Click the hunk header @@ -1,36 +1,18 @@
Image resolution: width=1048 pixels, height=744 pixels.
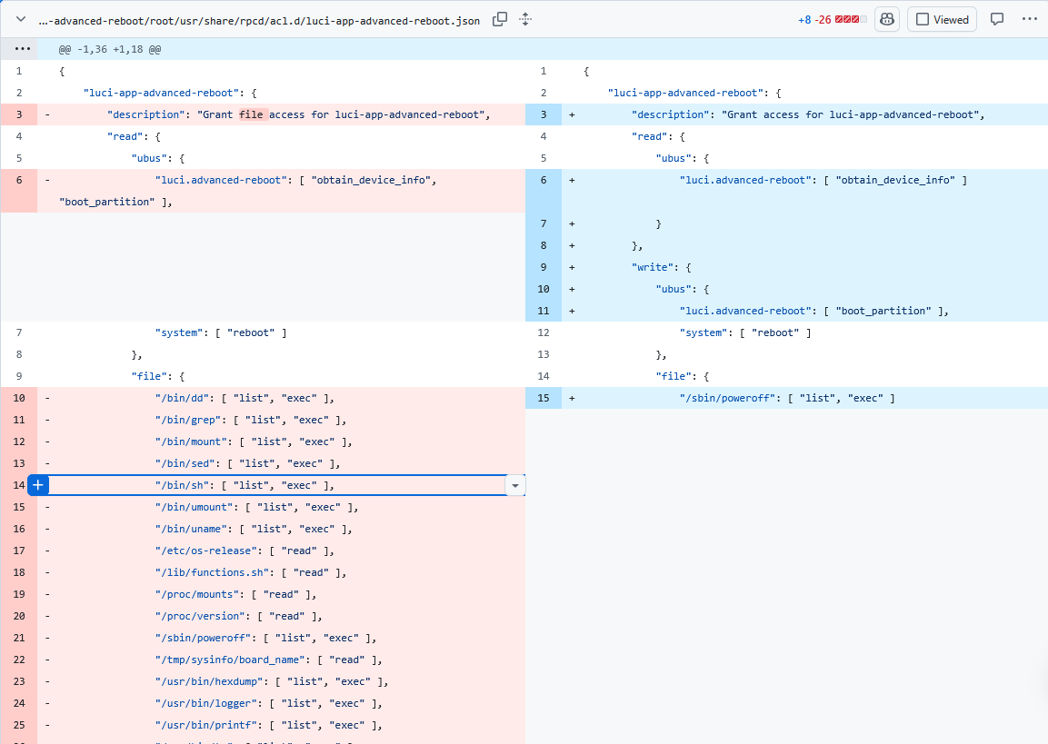pos(110,49)
